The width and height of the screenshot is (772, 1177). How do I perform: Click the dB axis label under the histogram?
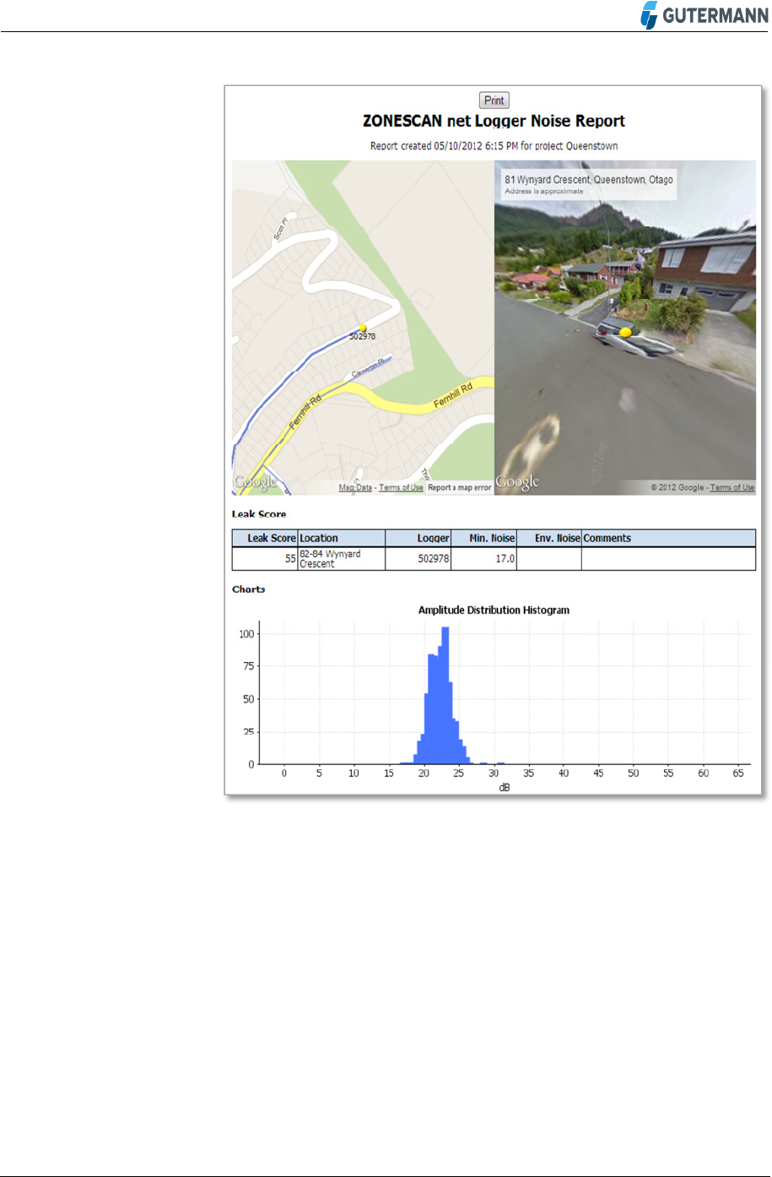[x=504, y=787]
